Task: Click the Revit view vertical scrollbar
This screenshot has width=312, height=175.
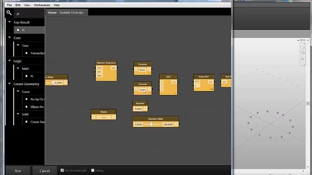Action: pos(308,103)
